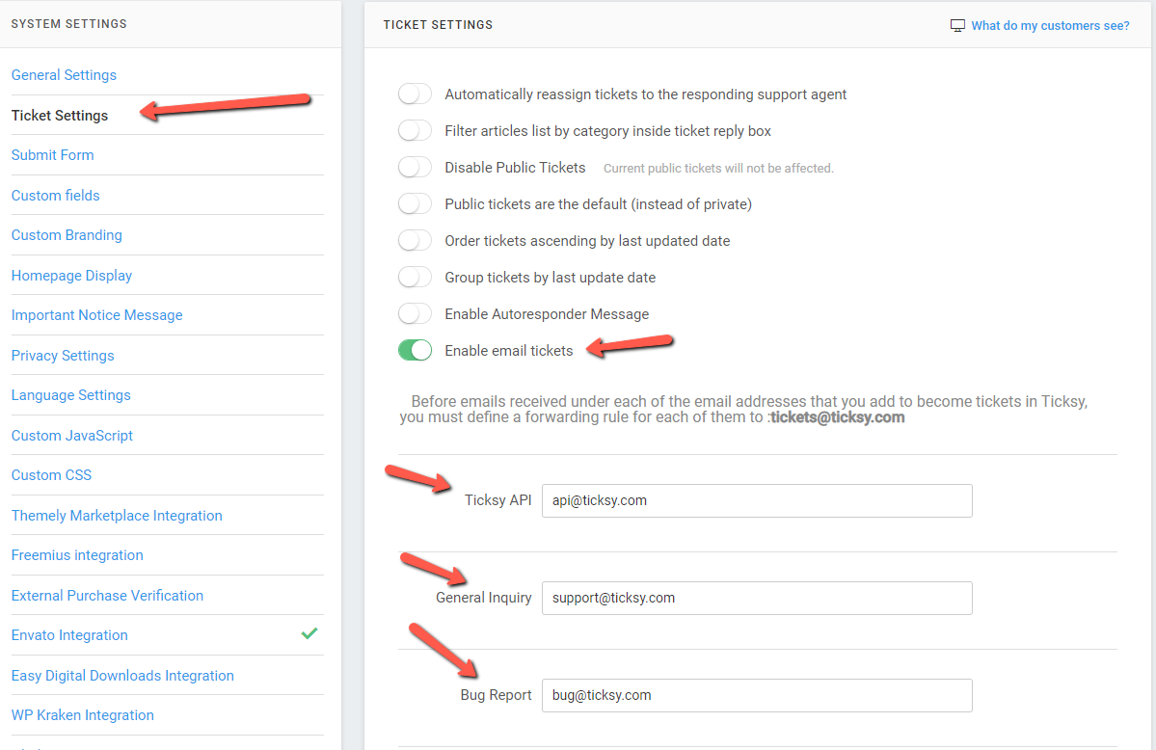Enable Disable Public Tickets setting
Image resolution: width=1156 pixels, height=750 pixels.
[x=415, y=166]
